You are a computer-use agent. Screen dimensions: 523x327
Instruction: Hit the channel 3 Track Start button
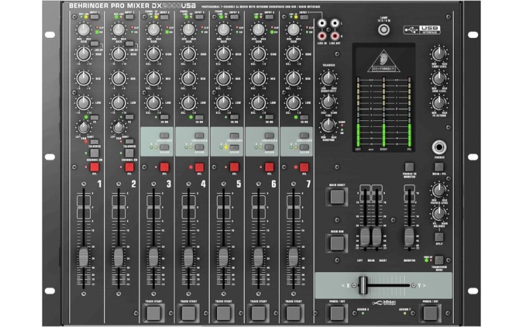tap(154, 313)
